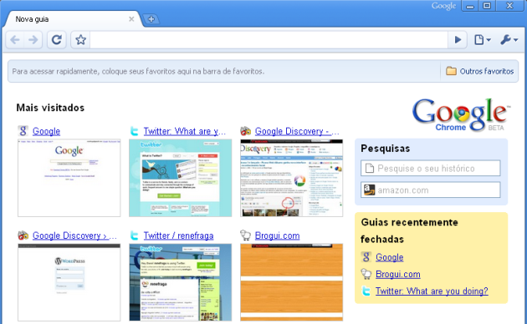This screenshot has height=324, width=527.
Task: Click the browser forward arrow button
Action: coord(33,40)
